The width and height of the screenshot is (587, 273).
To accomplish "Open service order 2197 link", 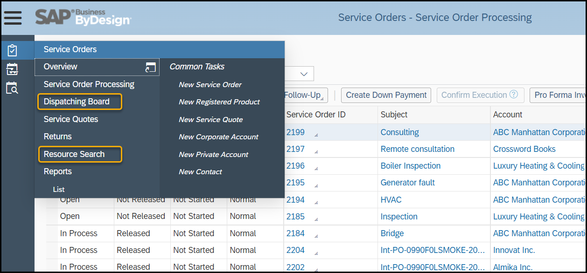I will (x=295, y=149).
